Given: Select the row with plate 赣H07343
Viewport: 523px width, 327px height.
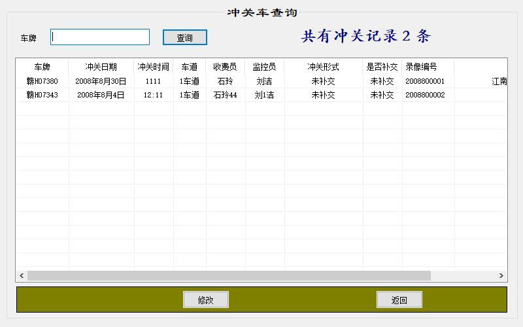Looking at the screenshot, I should point(42,95).
